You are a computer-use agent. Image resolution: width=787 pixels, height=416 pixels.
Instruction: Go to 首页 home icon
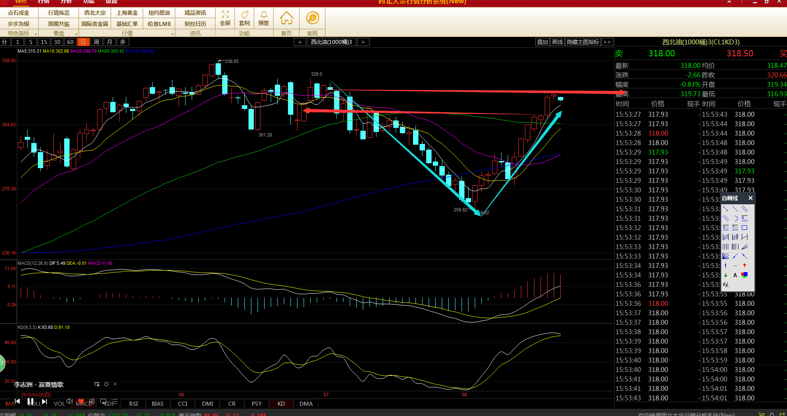coord(286,18)
